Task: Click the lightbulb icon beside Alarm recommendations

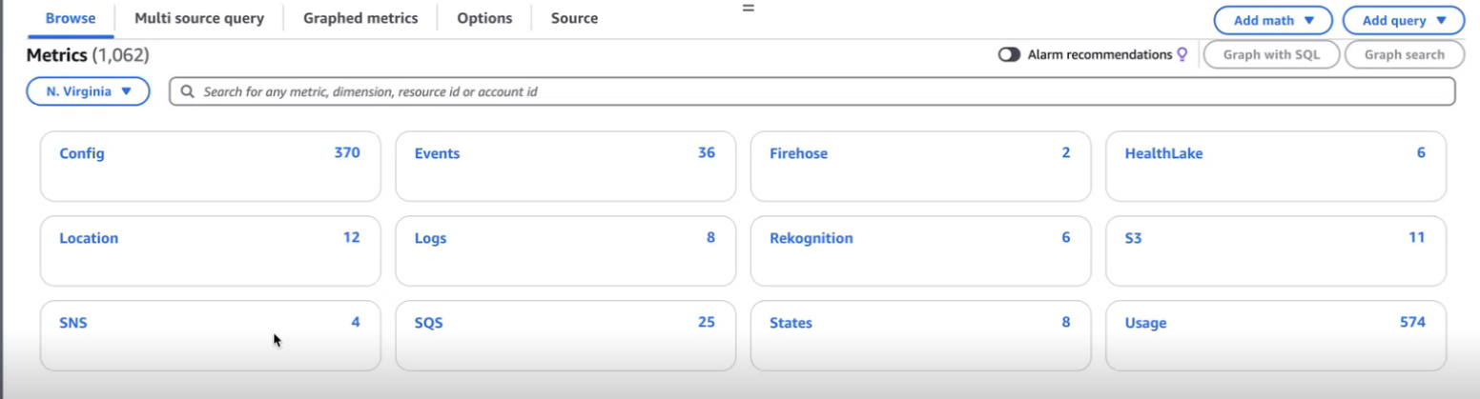Action: click(x=1182, y=55)
